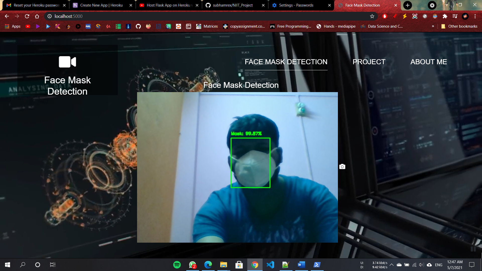Reload the localhost page
This screenshot has width=482, height=271.
27,16
